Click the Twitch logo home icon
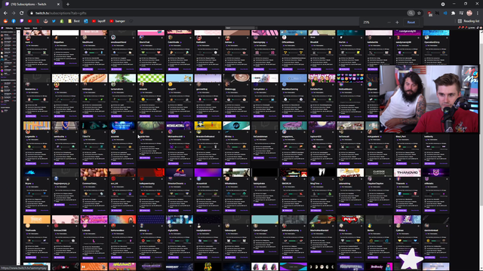This screenshot has height=271, width=483. pos(2,28)
